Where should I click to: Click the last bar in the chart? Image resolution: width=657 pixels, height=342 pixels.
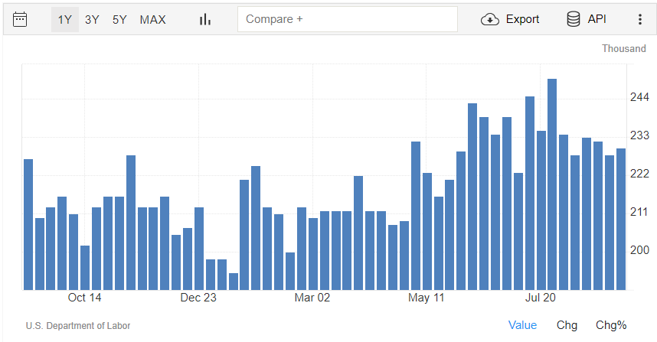coord(621,219)
